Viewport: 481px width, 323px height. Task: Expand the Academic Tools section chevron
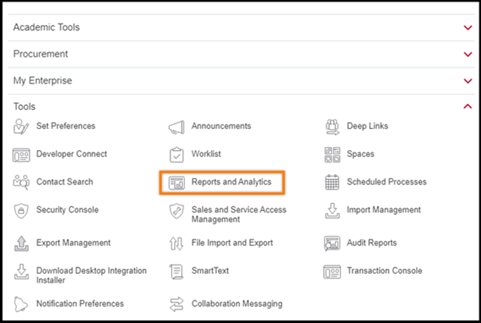[x=468, y=28]
